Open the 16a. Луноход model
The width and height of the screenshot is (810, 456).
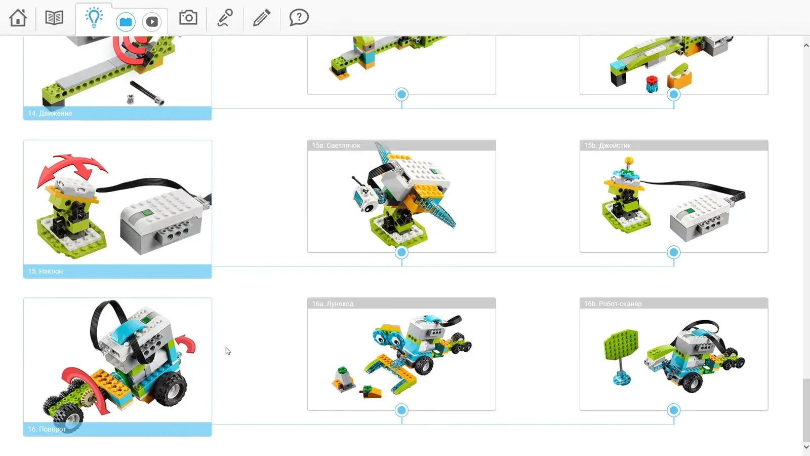pos(401,354)
